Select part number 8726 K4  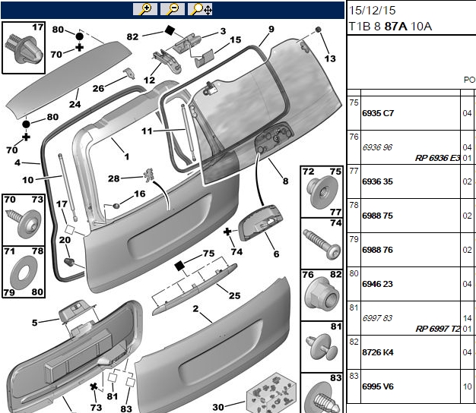[378, 352]
